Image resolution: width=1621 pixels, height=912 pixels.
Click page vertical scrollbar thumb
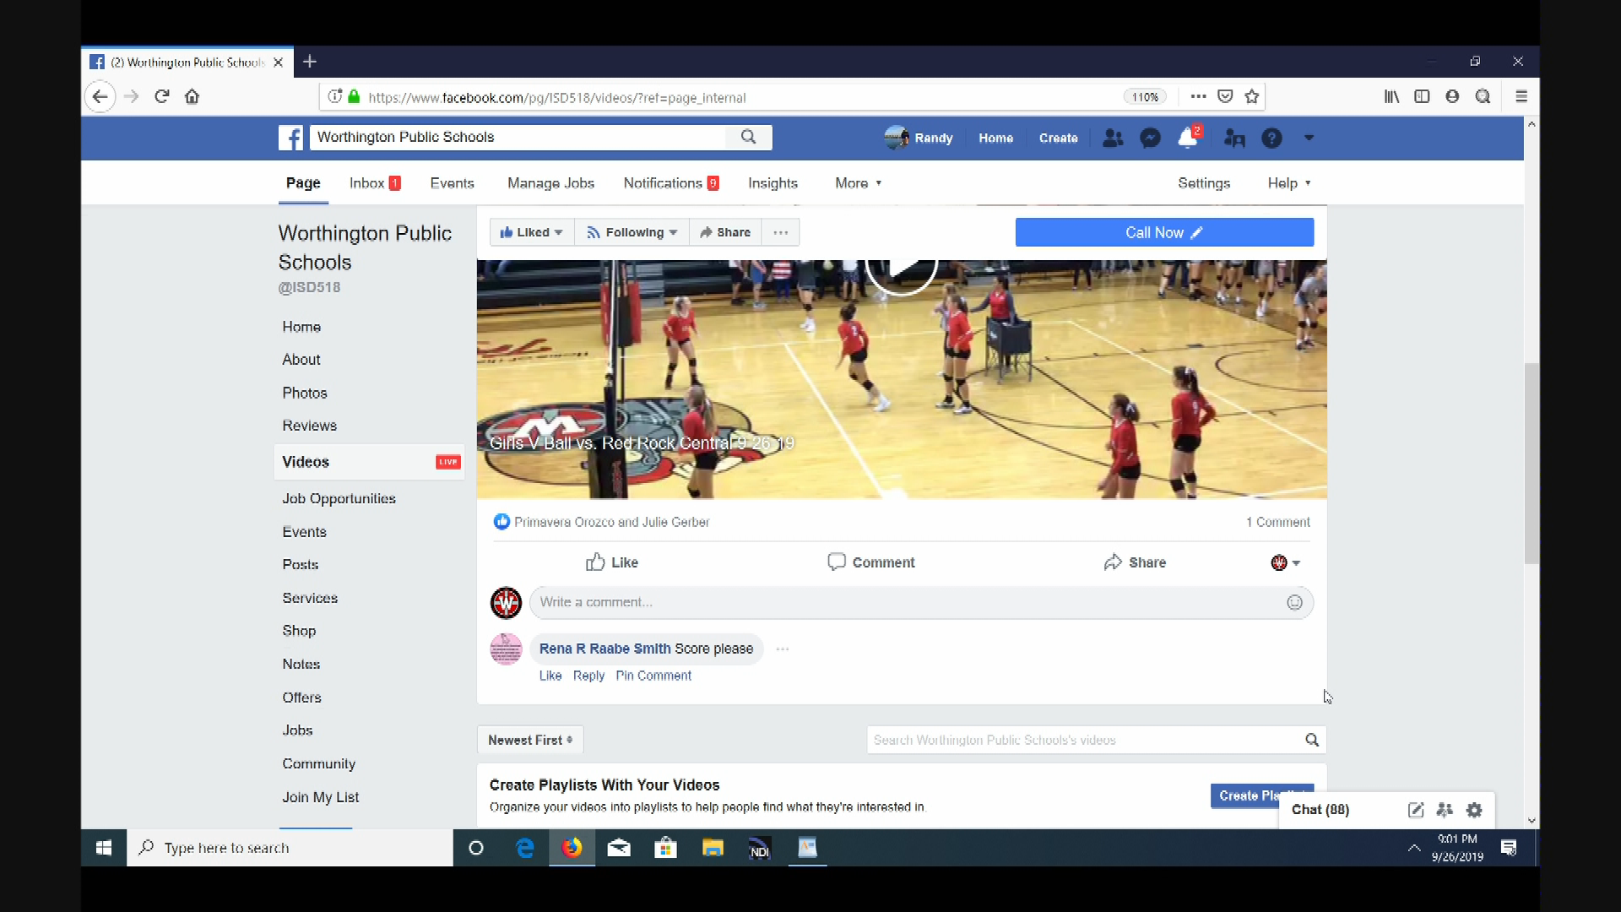pos(1532,464)
